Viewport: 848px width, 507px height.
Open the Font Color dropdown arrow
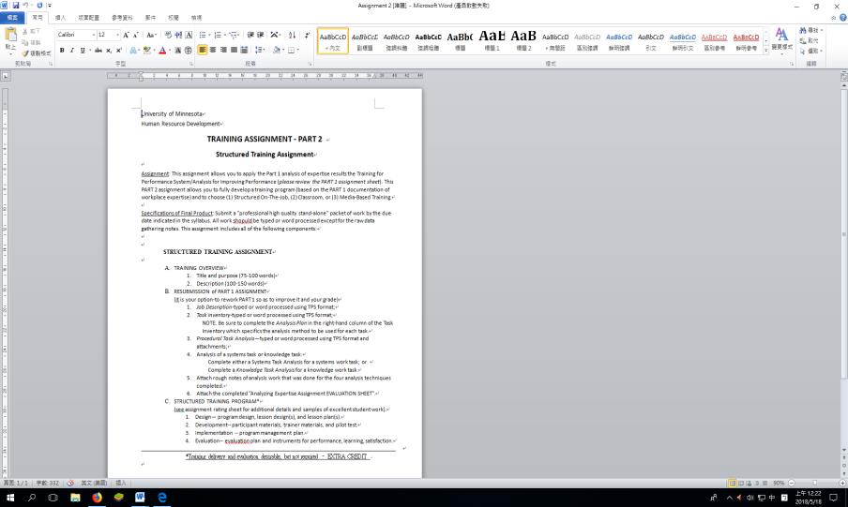click(169, 51)
